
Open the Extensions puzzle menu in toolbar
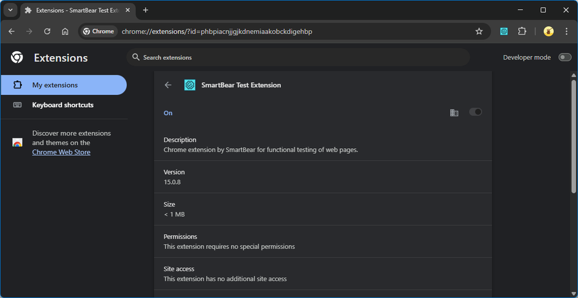[x=522, y=31]
